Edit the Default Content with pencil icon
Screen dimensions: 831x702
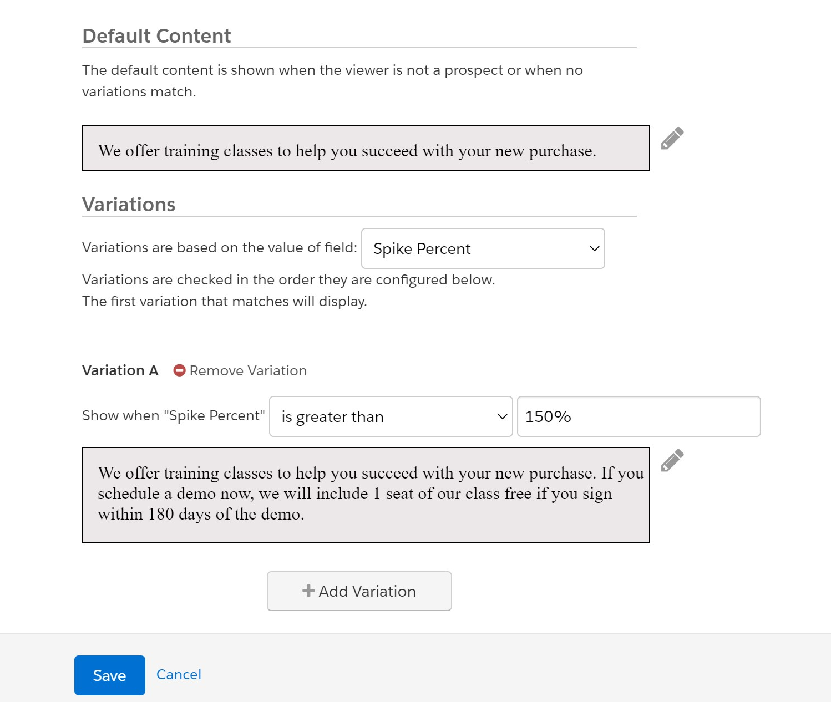point(672,139)
